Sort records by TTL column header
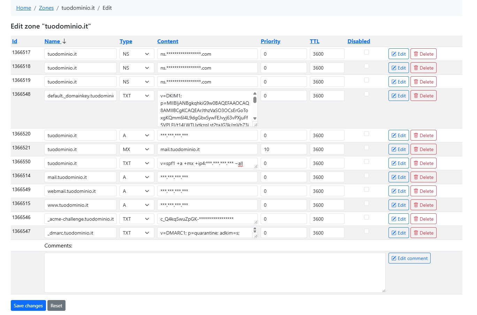477x315 pixels. tap(314, 41)
